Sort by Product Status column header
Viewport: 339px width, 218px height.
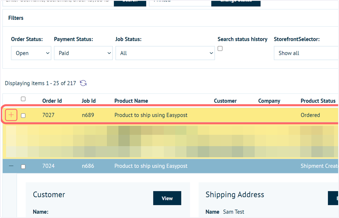(x=318, y=101)
